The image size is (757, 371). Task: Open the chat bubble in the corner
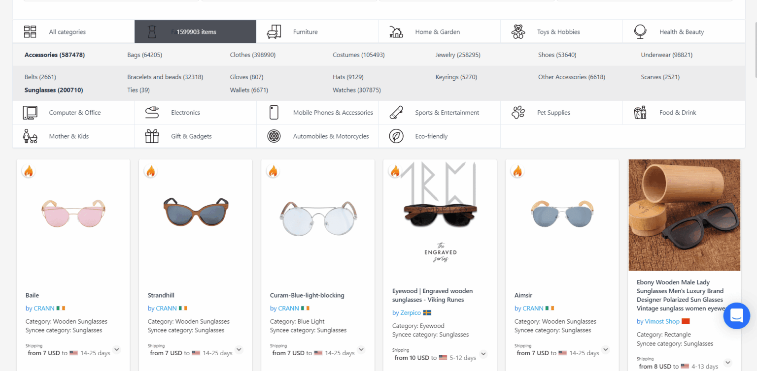[x=736, y=316]
